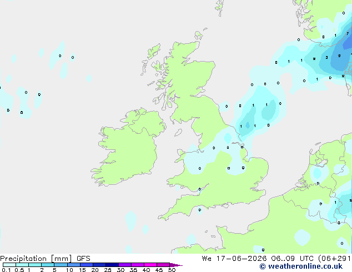
Task: Click the 1–2 mm legend color swatch
Action: pos(35,265)
